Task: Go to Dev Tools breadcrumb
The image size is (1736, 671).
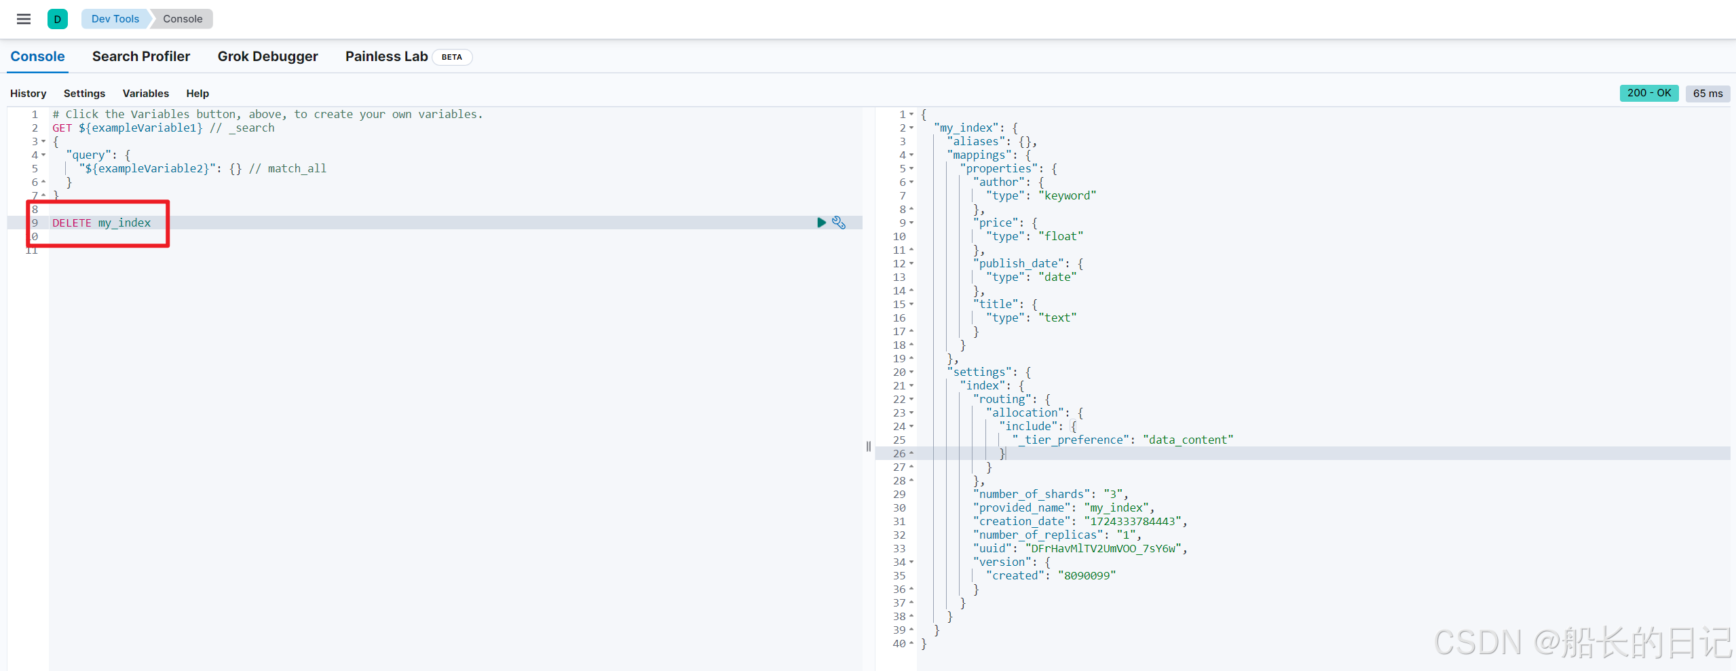Action: [115, 19]
